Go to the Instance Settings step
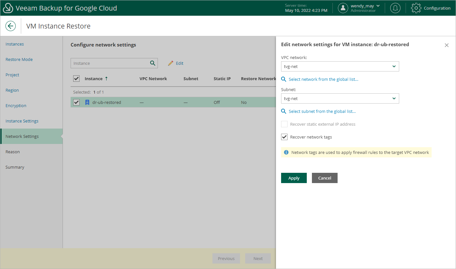456x269 pixels. click(22, 121)
